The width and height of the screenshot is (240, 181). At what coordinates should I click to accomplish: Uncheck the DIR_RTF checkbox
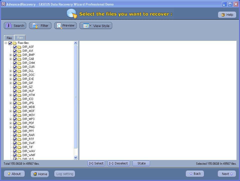pos(15,139)
